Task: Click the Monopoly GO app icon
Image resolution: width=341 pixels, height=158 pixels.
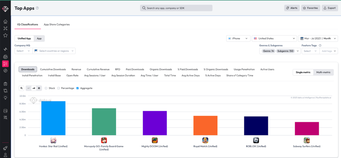Action: click(104, 140)
